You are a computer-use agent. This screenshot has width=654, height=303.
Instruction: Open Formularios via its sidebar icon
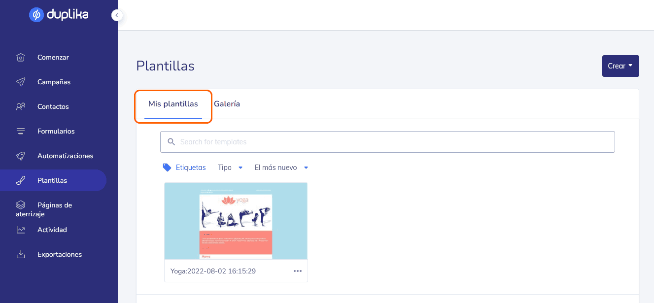tap(20, 131)
